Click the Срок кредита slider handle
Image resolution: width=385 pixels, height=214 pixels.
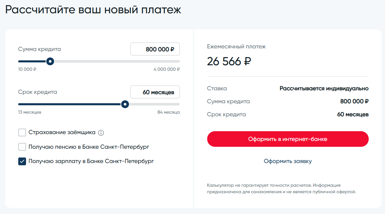[x=125, y=104]
